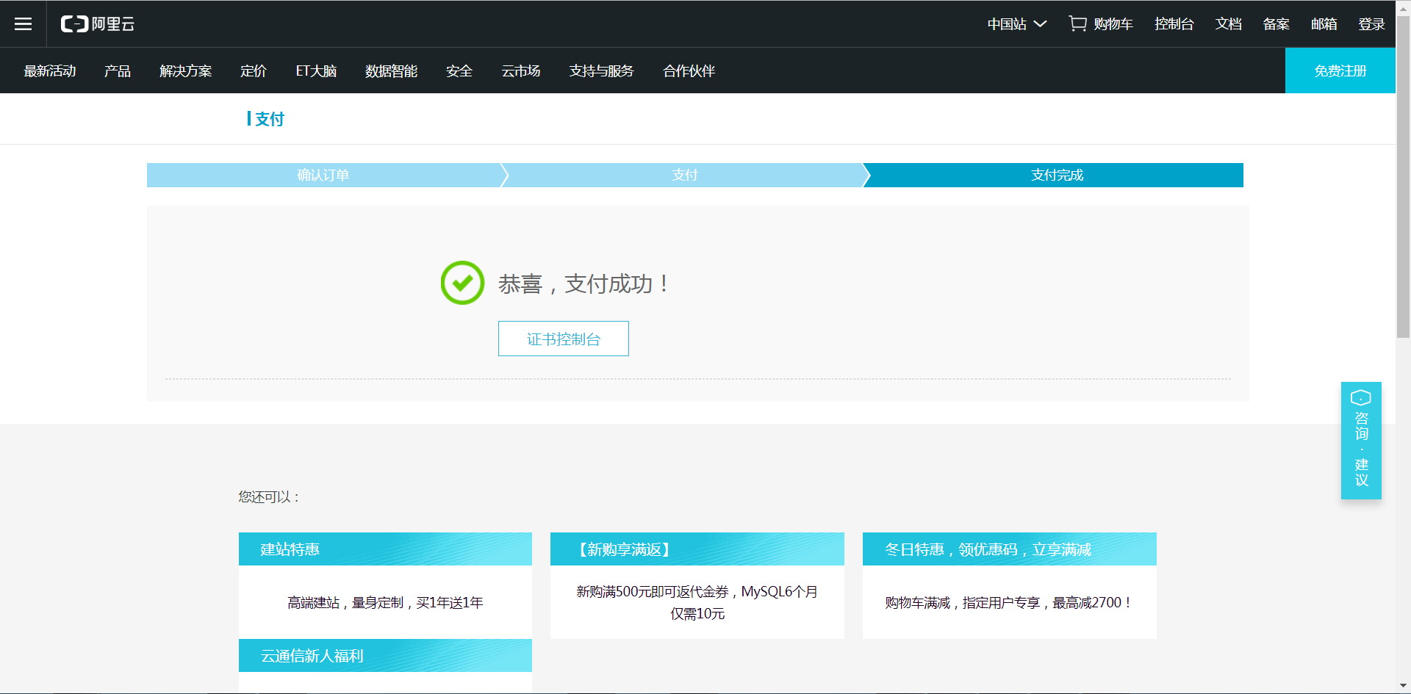
Task: Open 控制台 in top bar
Action: pyautogui.click(x=1174, y=24)
